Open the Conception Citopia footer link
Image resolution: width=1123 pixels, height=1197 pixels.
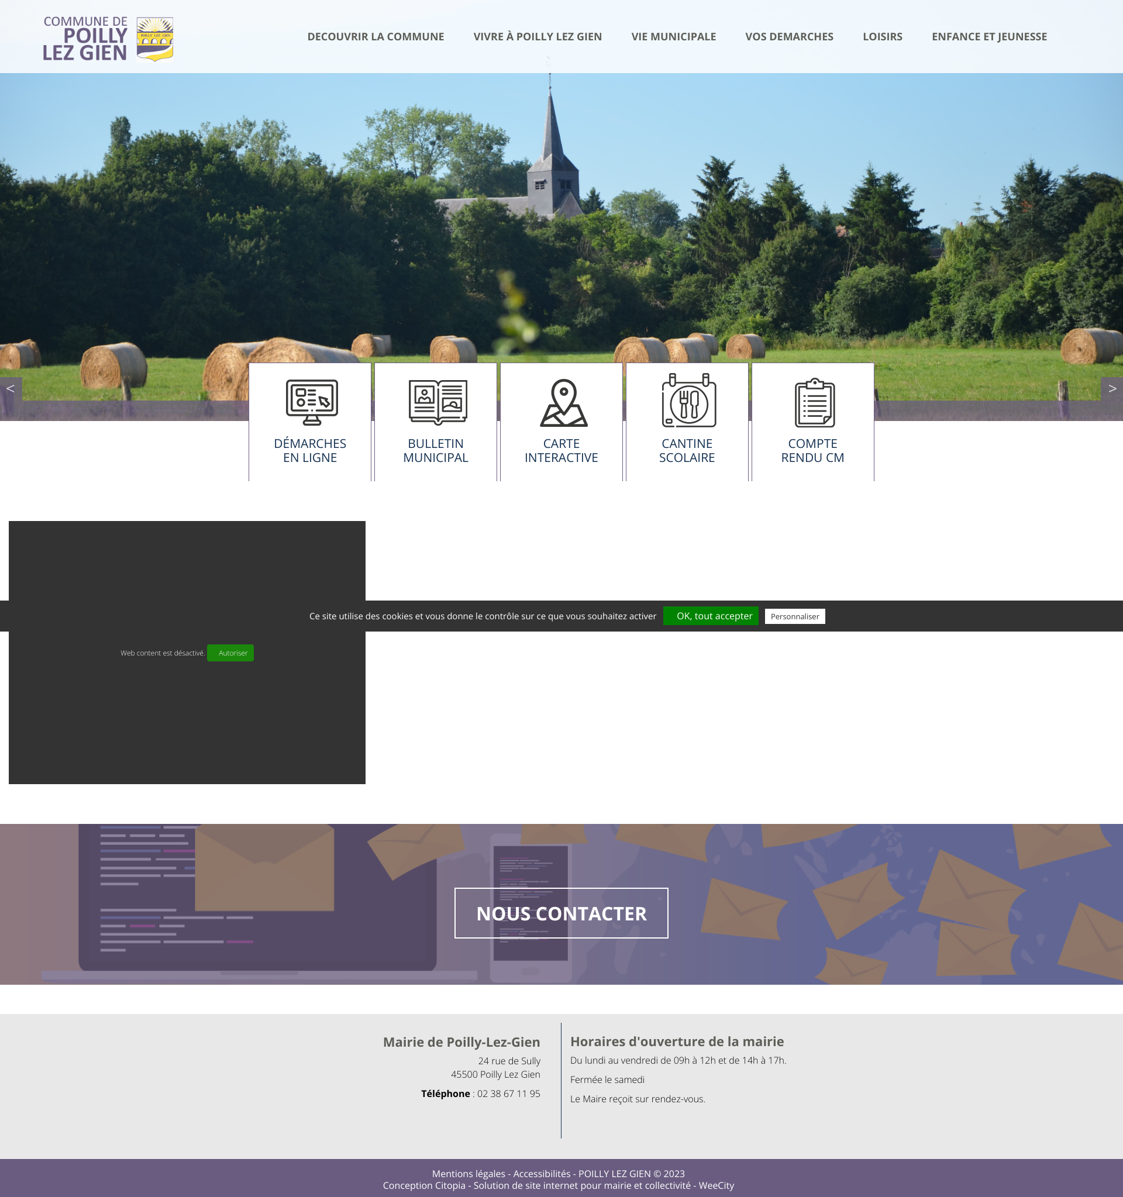pyautogui.click(x=424, y=1185)
